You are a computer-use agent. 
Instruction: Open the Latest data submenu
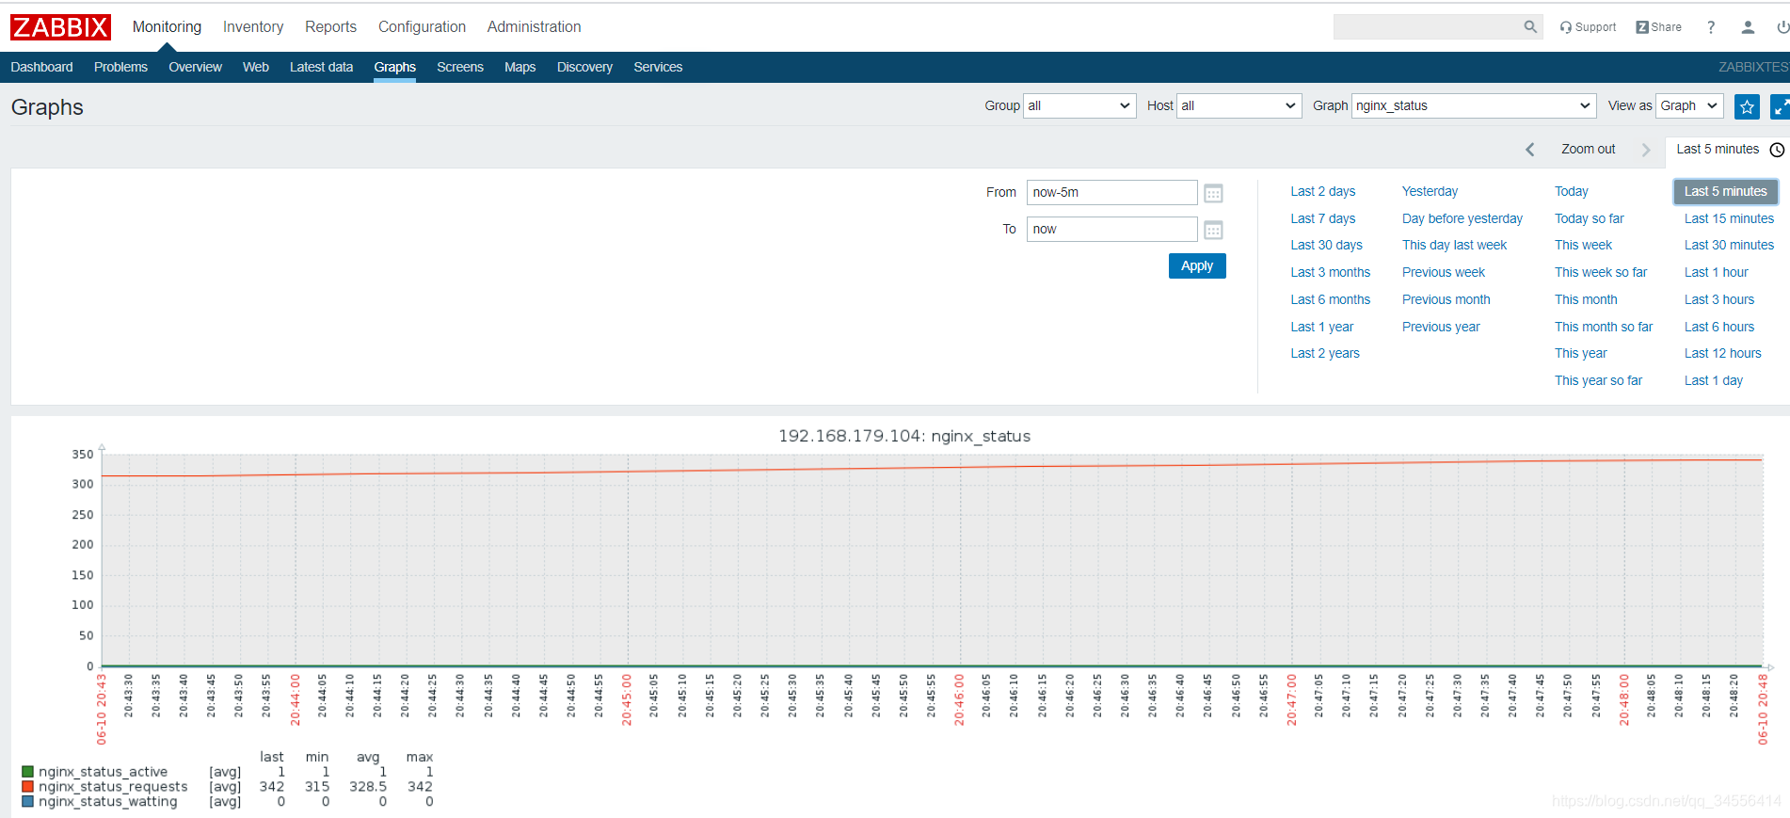[321, 67]
